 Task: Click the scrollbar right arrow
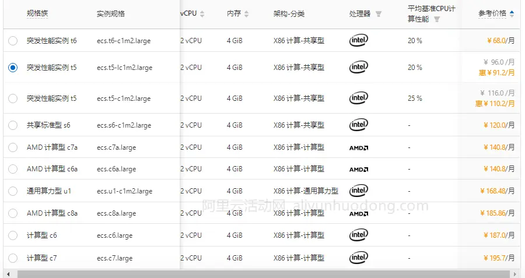coord(515,275)
